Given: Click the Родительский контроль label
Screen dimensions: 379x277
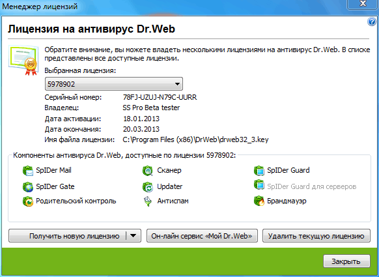Looking at the screenshot, I should (x=76, y=201).
